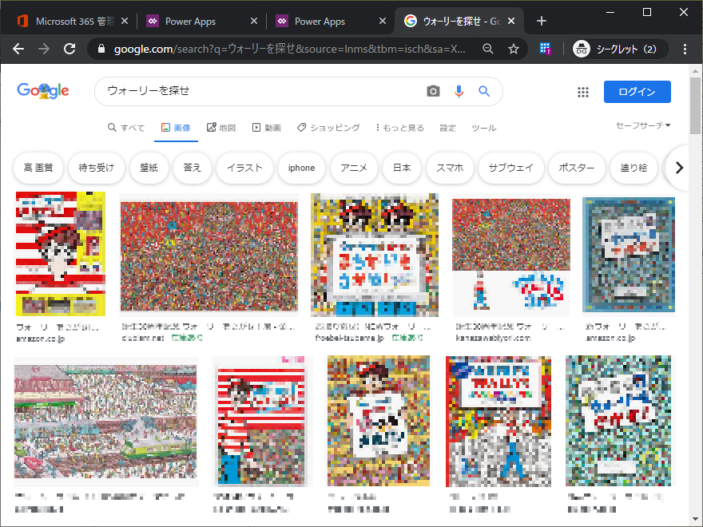
Task: Filter by 高画質 chip
Action: click(x=38, y=168)
